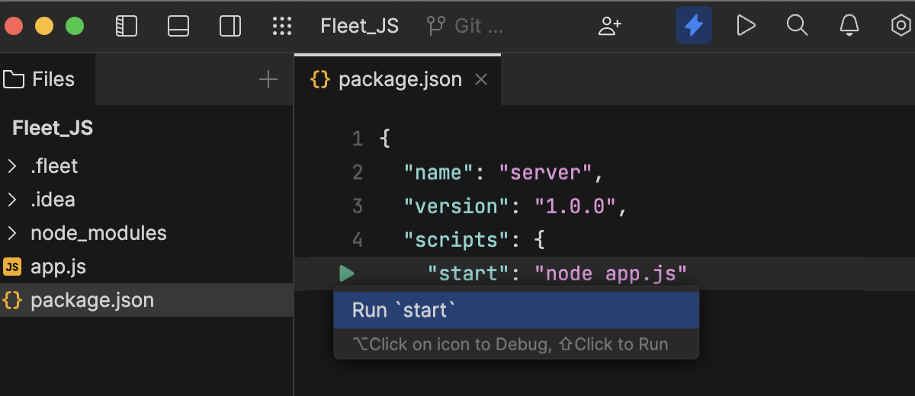The image size is (915, 396).
Task: Open settings hexagon icon
Action: click(901, 26)
